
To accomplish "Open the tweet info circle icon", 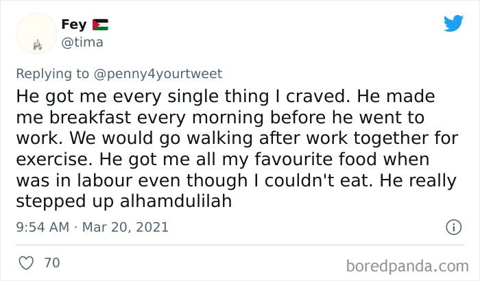I will tap(453, 226).
